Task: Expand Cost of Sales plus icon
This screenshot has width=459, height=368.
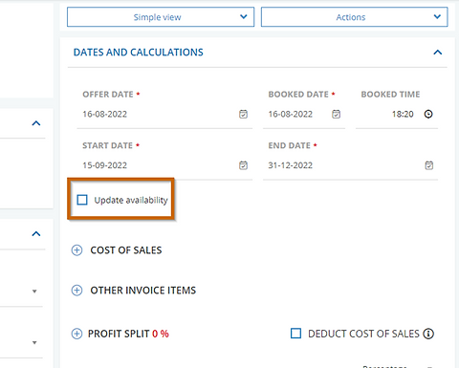Action: pos(76,250)
